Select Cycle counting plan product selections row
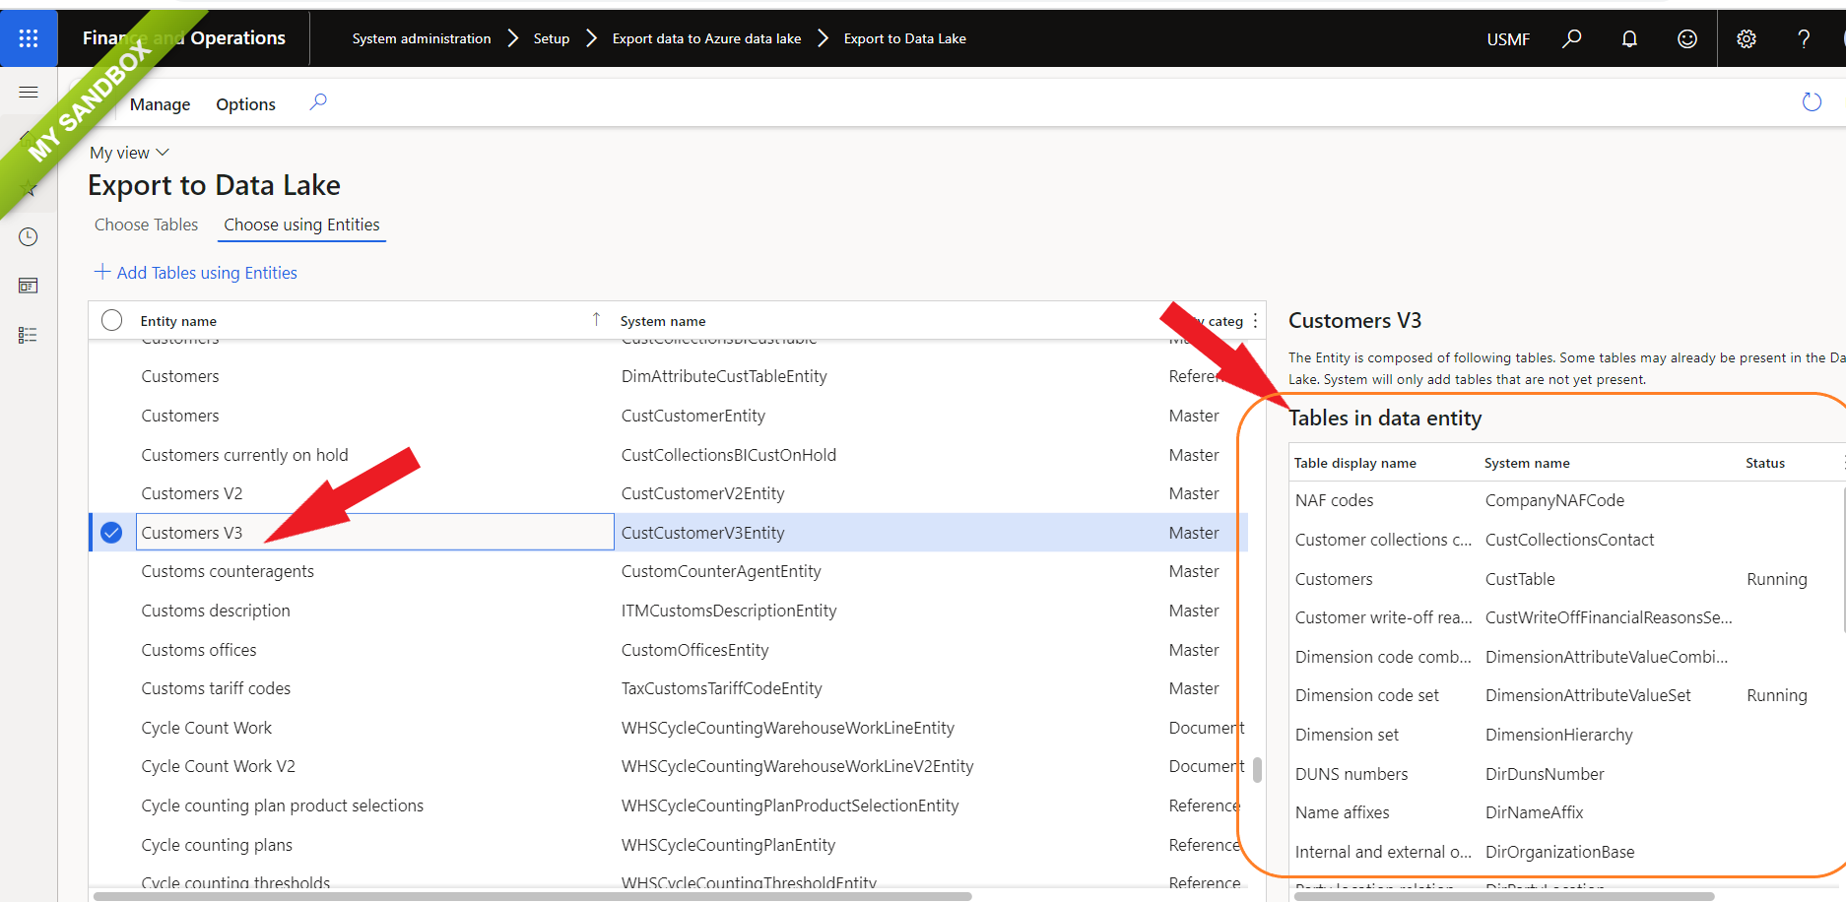1846x902 pixels. (668, 805)
